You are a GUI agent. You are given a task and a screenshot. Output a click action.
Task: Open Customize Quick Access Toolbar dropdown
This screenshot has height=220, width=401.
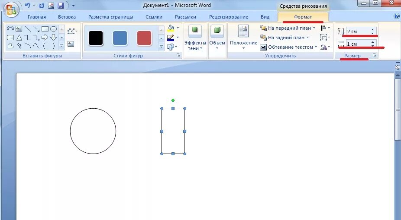pyautogui.click(x=73, y=5)
